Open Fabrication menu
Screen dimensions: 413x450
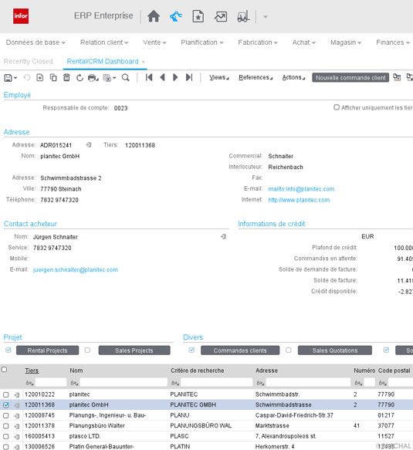pyautogui.click(x=258, y=42)
